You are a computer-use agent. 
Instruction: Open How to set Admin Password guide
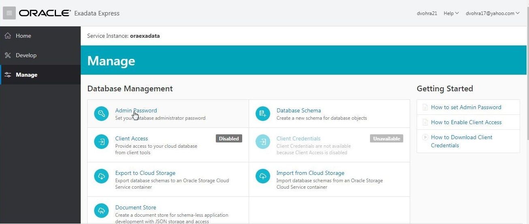point(466,107)
